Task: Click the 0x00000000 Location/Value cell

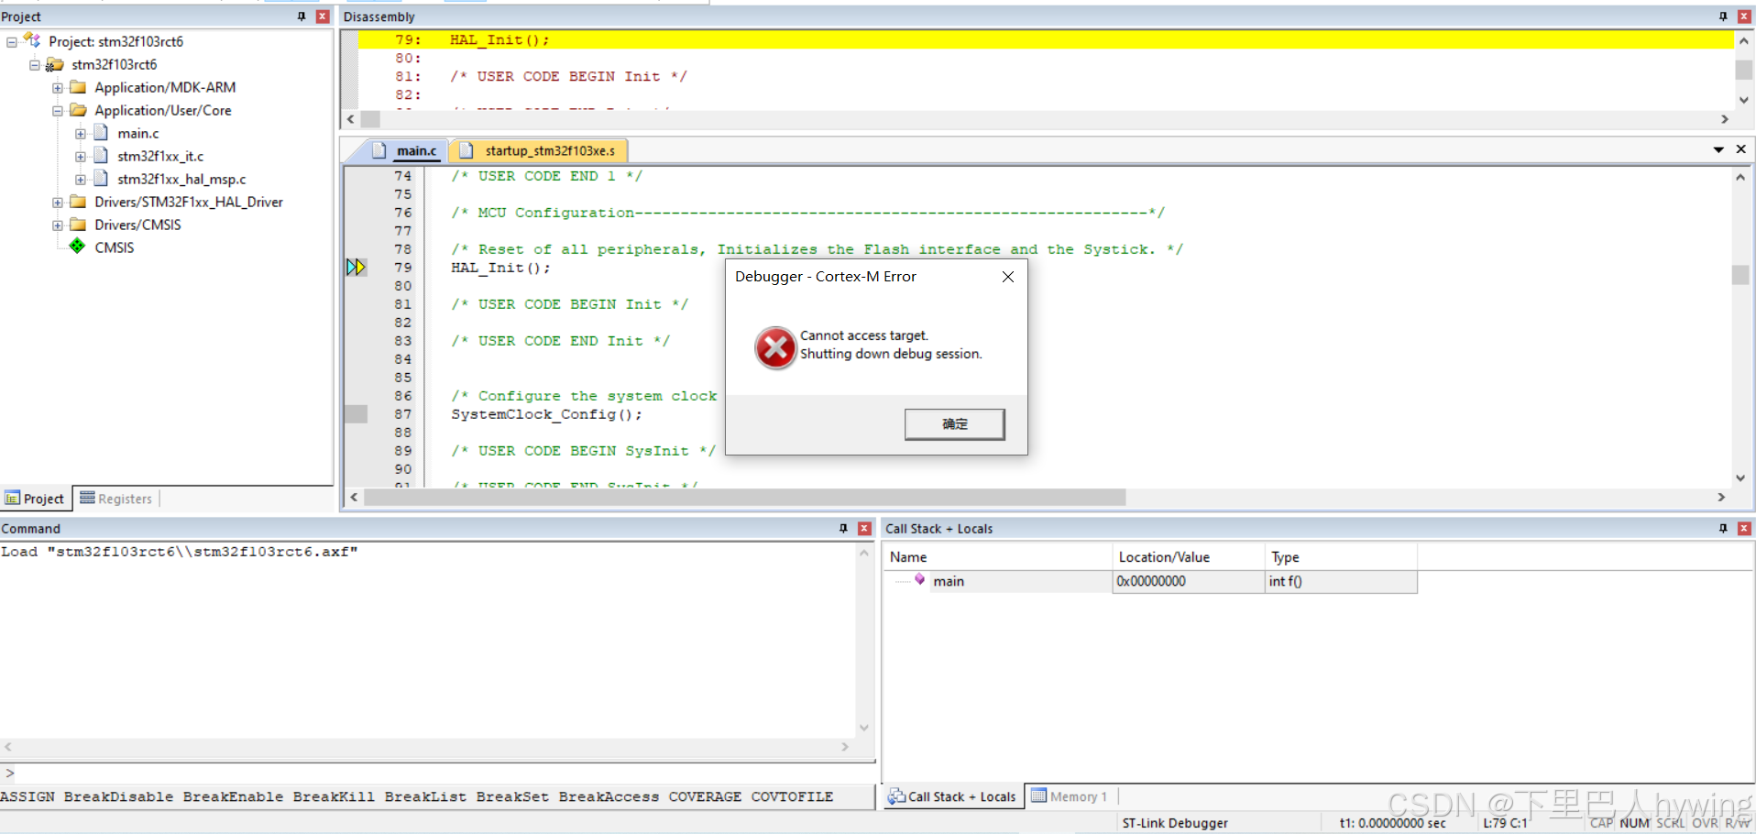Action: coord(1188,581)
